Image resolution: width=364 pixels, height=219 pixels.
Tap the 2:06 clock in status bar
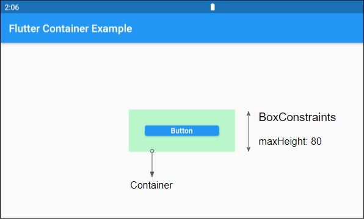tap(12, 7)
